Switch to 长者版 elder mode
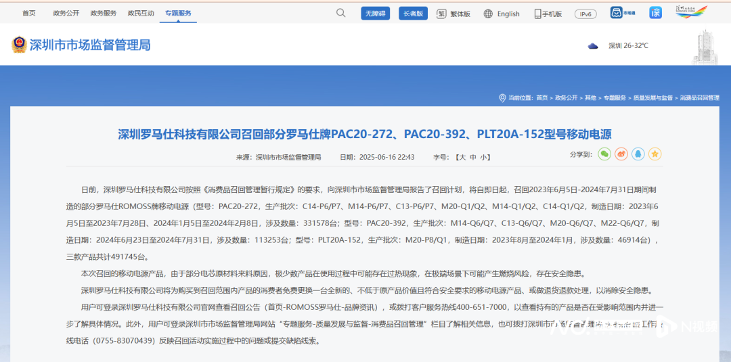731x362 pixels. tap(413, 13)
